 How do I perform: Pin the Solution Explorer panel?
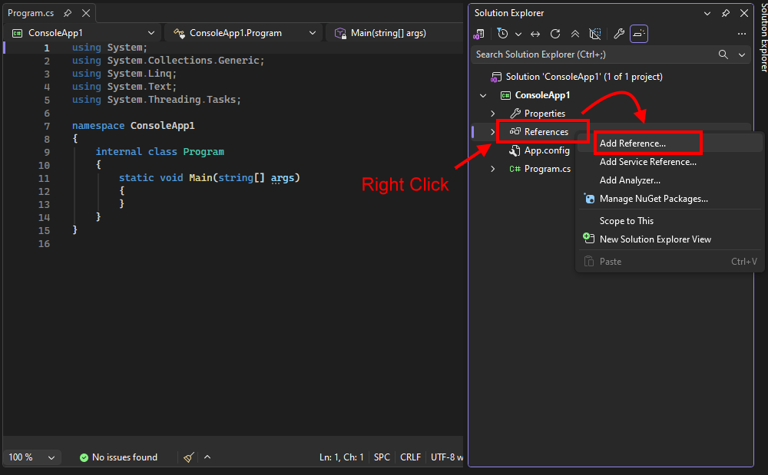726,13
